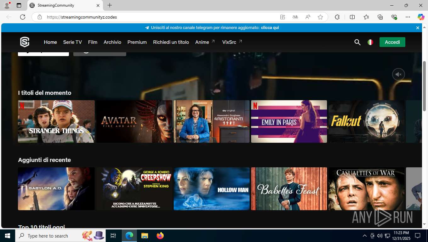Click the Telegram paper plane icon
428x242 pixels.
point(147,28)
